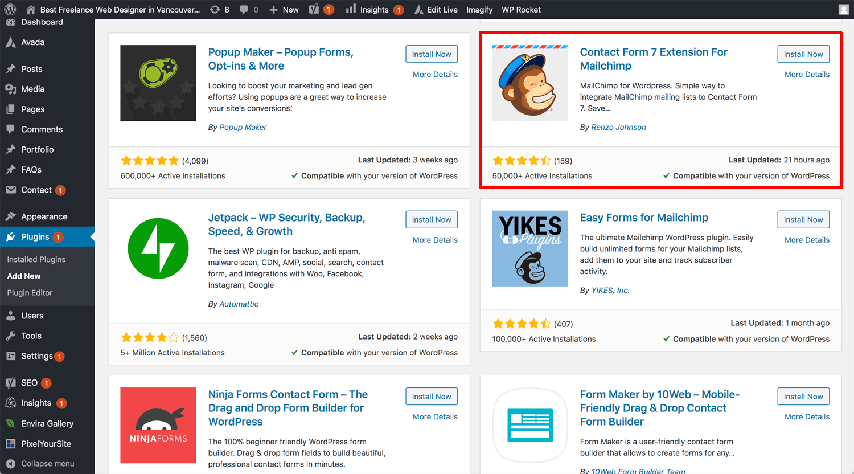Click the SEO Yoast icon in sidebar
The width and height of the screenshot is (854, 474).
coord(10,383)
